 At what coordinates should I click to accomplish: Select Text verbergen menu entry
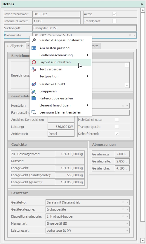coord(61,69)
